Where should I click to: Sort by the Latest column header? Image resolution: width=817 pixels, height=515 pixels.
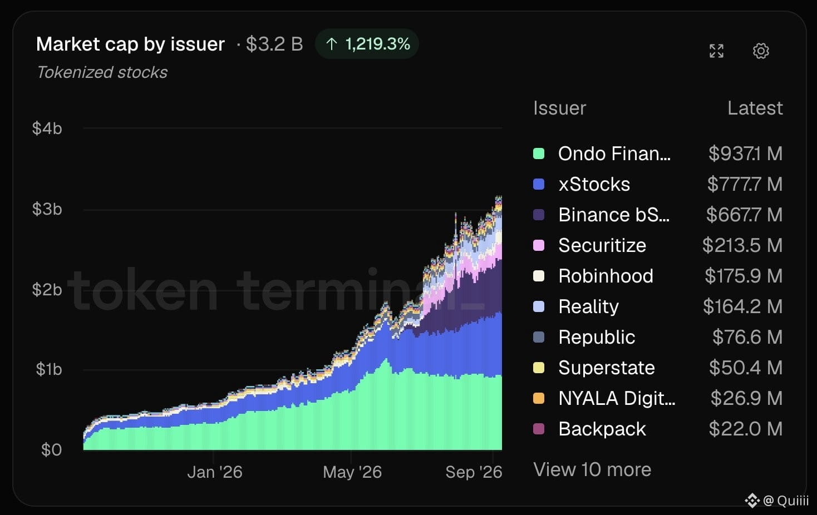(x=755, y=108)
